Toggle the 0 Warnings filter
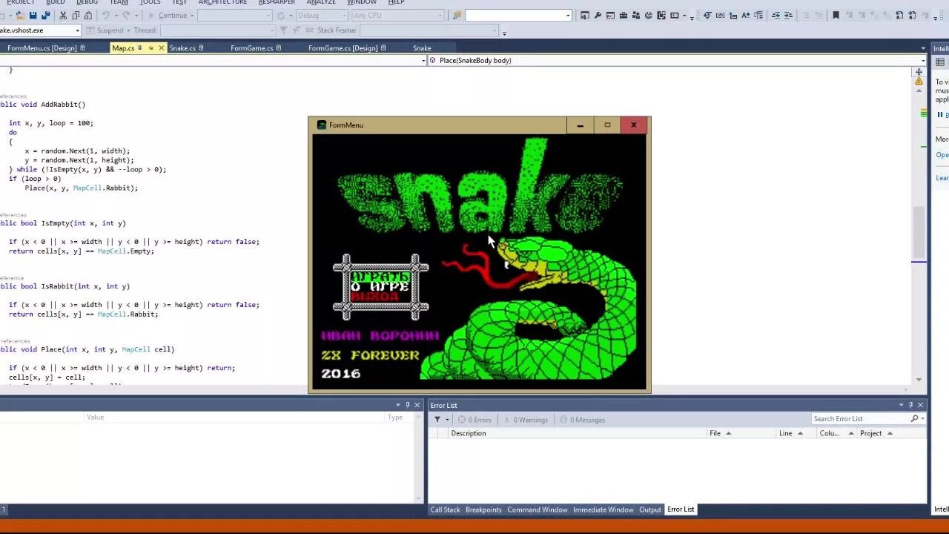The width and height of the screenshot is (949, 534). click(x=526, y=420)
